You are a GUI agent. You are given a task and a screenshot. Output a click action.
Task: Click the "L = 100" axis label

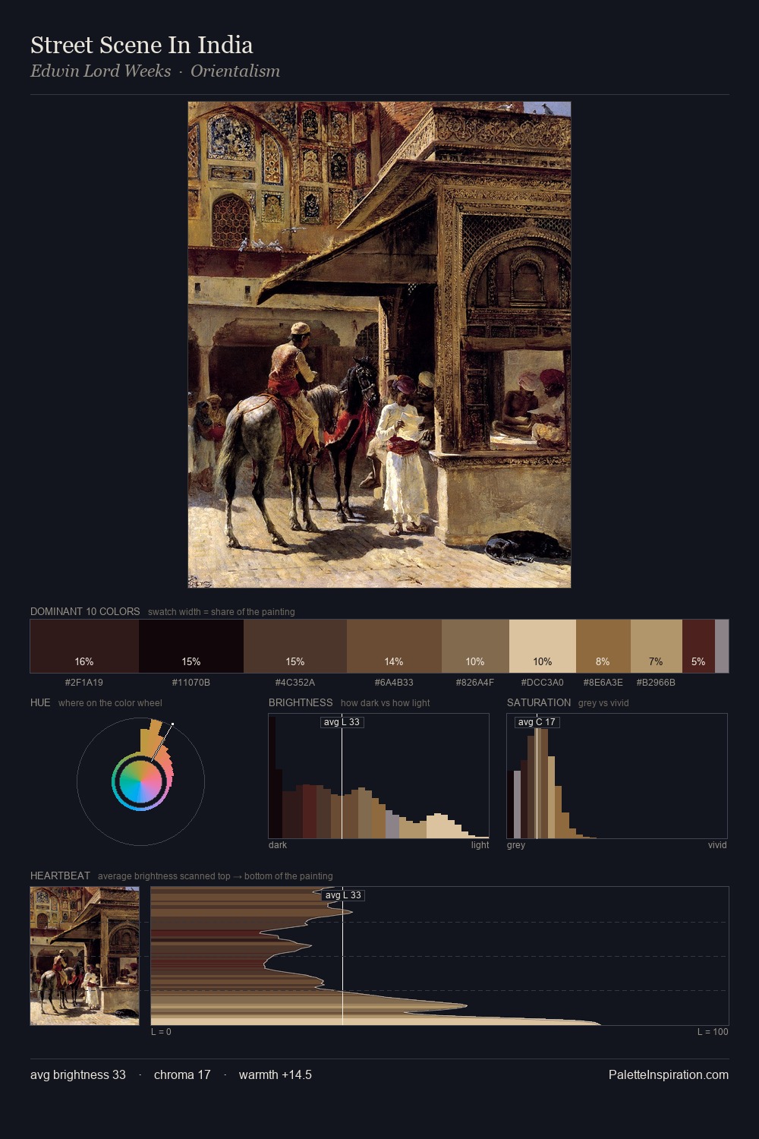coord(713,1032)
